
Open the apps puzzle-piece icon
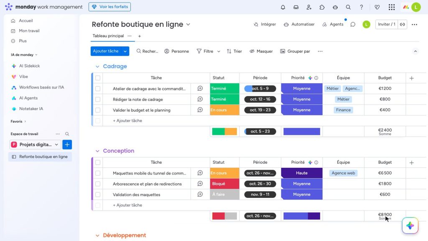tap(322, 7)
